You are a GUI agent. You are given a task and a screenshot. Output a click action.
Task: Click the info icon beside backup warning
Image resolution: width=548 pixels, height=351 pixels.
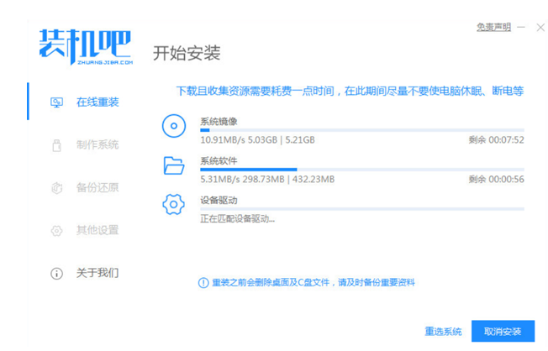pyautogui.click(x=203, y=283)
